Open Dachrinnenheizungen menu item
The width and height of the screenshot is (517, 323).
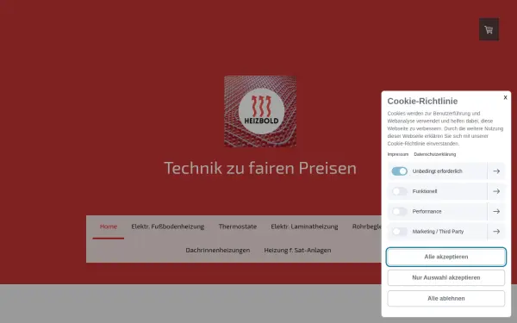tap(218, 250)
